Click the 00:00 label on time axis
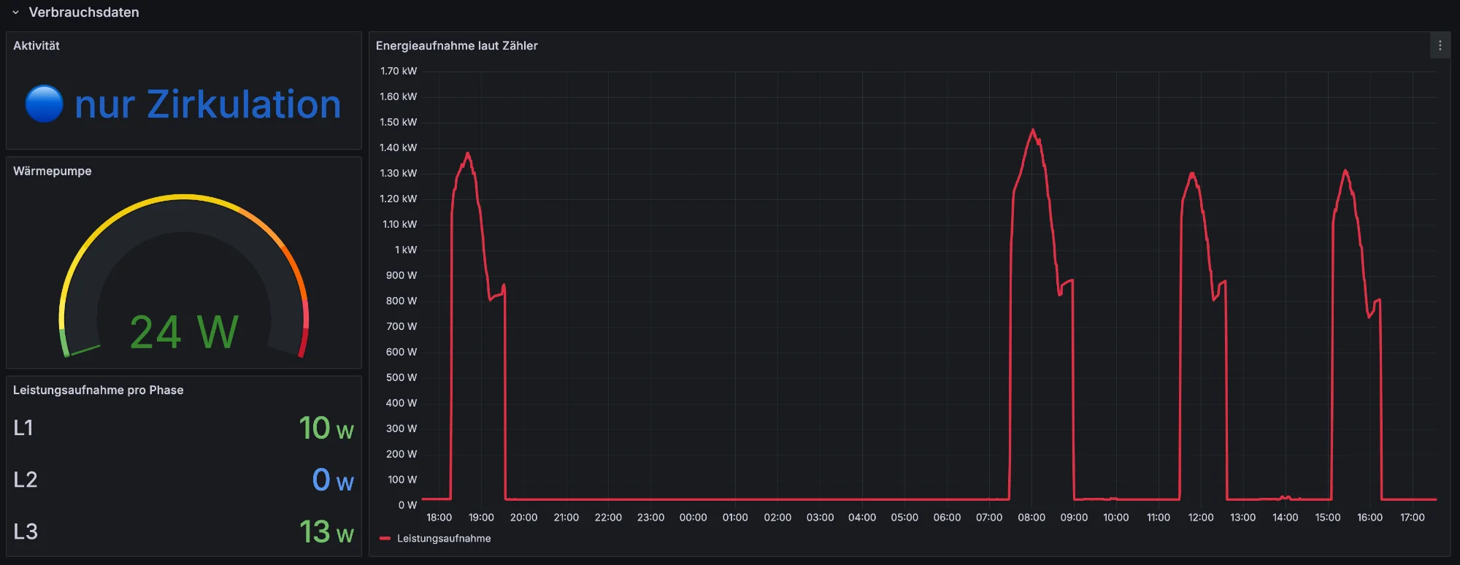The image size is (1460, 565). pos(693,518)
